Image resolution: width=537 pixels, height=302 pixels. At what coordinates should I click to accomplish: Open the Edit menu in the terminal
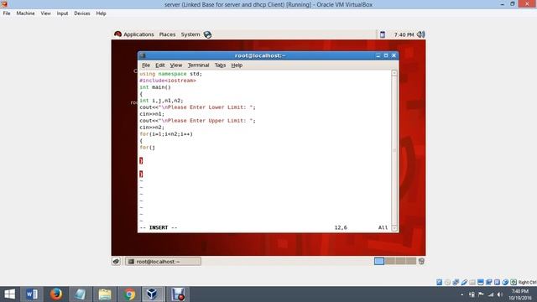click(x=160, y=65)
